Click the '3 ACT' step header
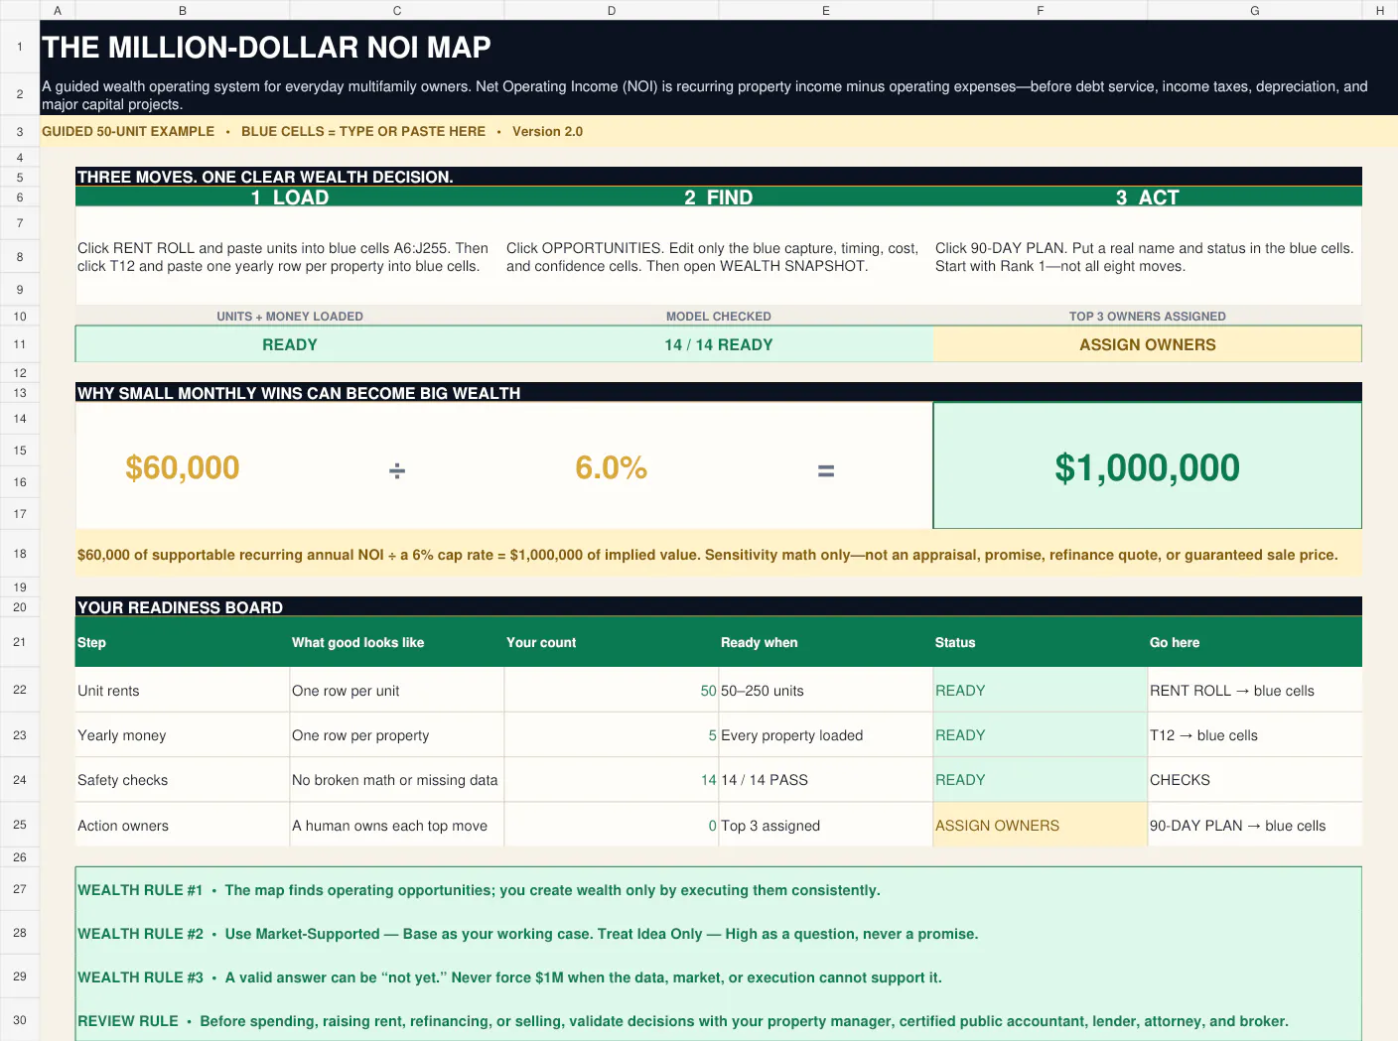Screen dimensions: 1398x1041 [1148, 197]
